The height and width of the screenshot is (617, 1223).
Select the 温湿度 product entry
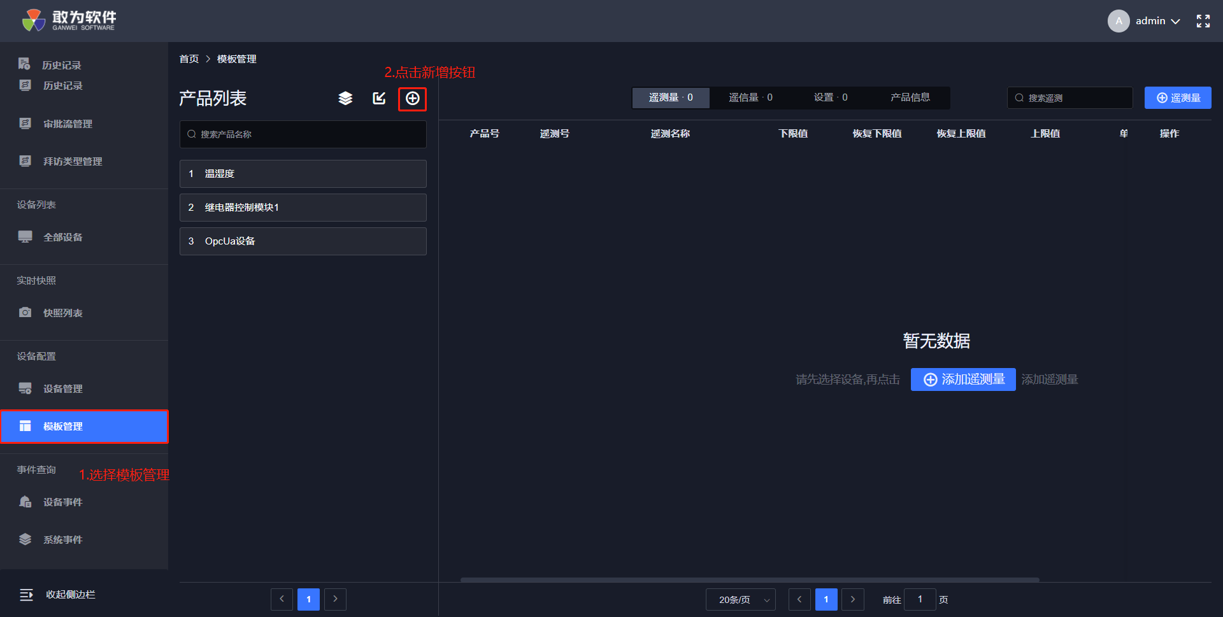303,174
